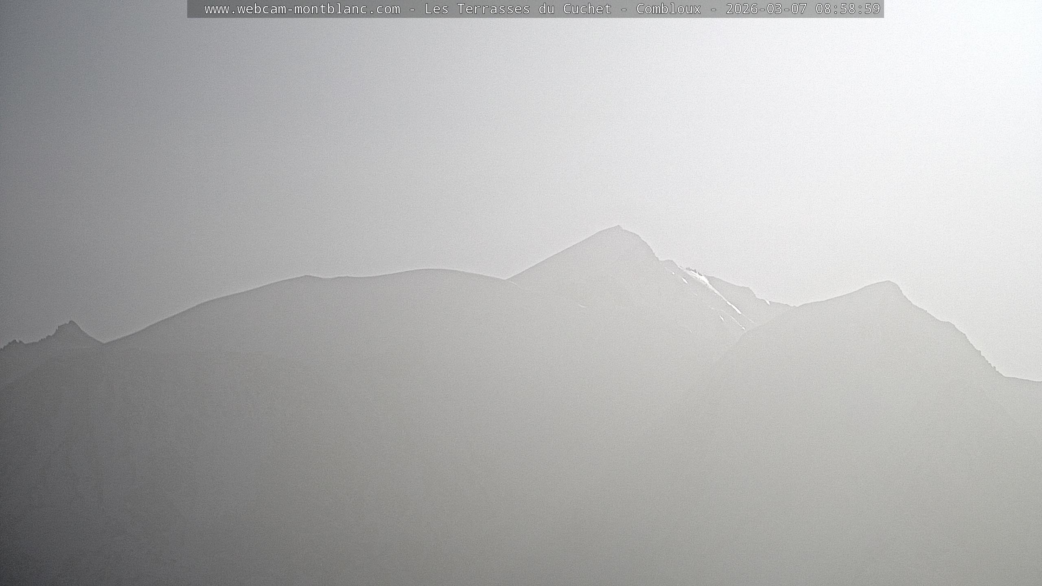Click the summit of the right-hand peak
The width and height of the screenshot is (1042, 586).
[887, 282]
